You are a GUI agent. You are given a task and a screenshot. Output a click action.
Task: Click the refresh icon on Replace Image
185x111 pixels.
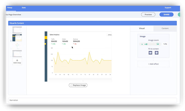click(71, 85)
